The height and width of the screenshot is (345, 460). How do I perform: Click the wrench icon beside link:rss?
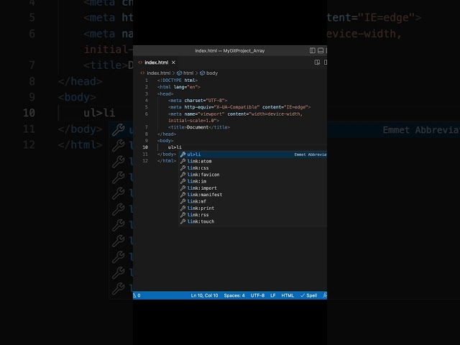coord(183,215)
